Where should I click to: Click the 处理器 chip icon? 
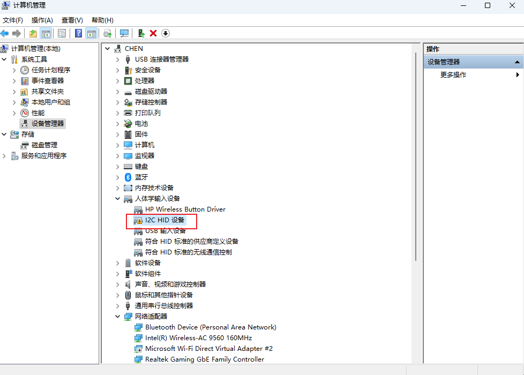pos(128,81)
